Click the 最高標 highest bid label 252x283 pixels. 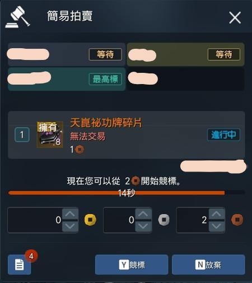coord(105,79)
